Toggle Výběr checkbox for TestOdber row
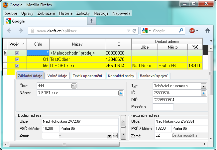Viewport: 217px width, 150px height. coord(17,59)
